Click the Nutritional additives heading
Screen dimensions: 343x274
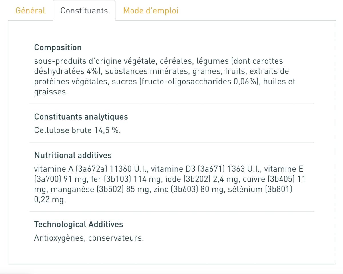73,155
